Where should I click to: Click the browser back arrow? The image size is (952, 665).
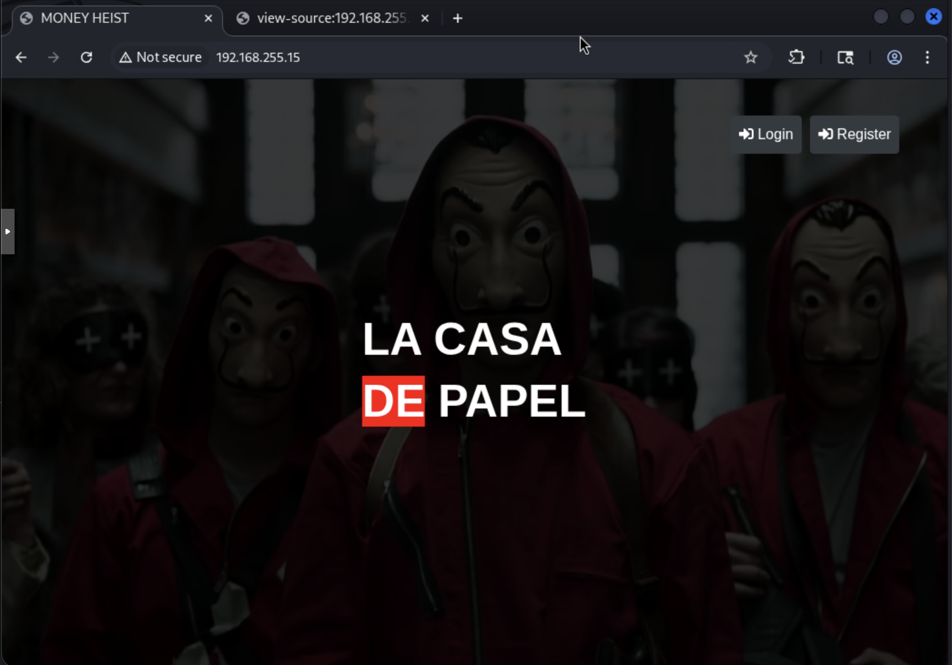21,57
